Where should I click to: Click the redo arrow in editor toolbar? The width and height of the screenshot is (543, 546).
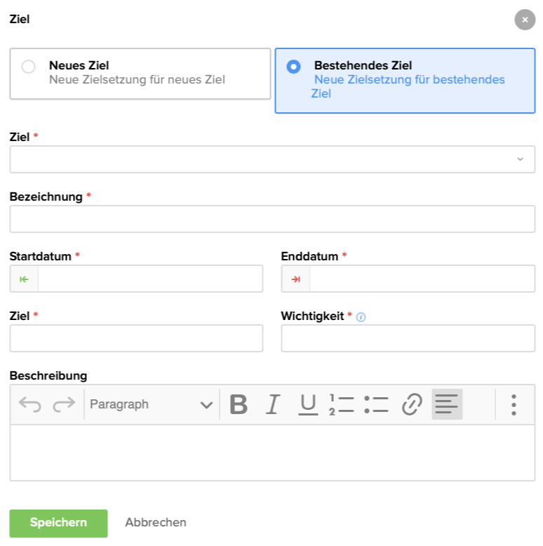(64, 404)
